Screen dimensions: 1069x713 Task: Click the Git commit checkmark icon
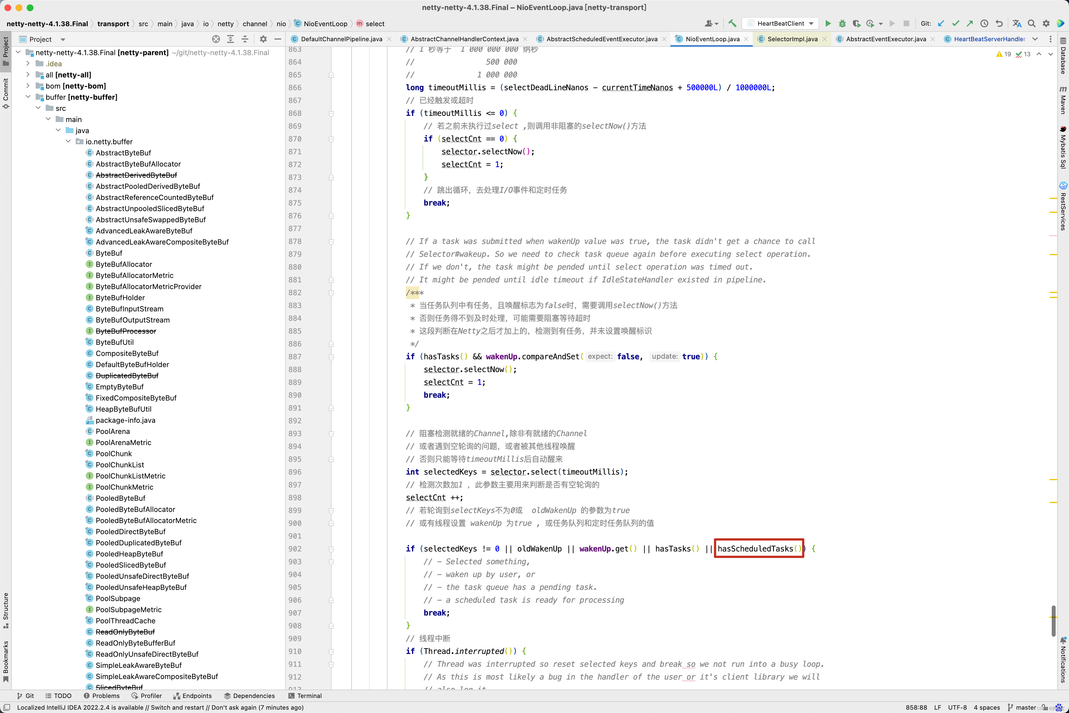956,23
